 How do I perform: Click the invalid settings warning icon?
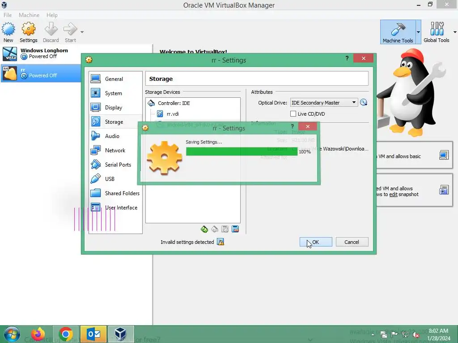click(x=221, y=242)
